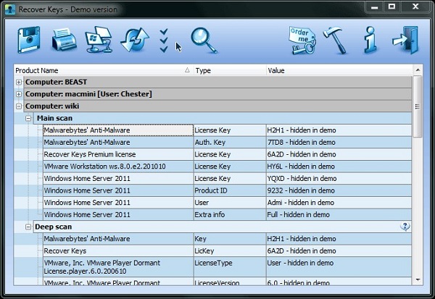Viewport: 435px width, 299px height.
Task: Click the Value column header
Action: pyautogui.click(x=339, y=70)
